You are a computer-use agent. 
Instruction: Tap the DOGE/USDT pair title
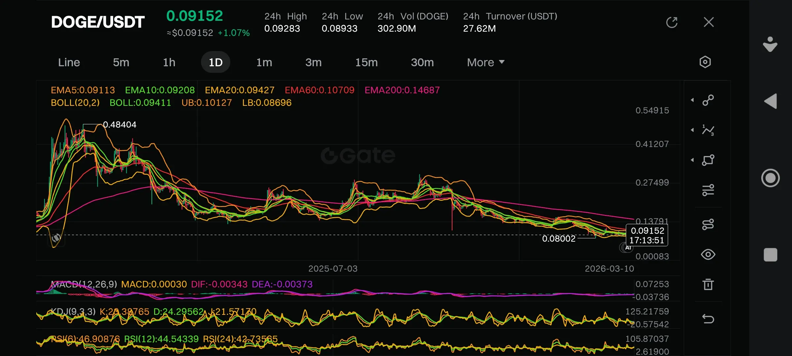pos(98,22)
